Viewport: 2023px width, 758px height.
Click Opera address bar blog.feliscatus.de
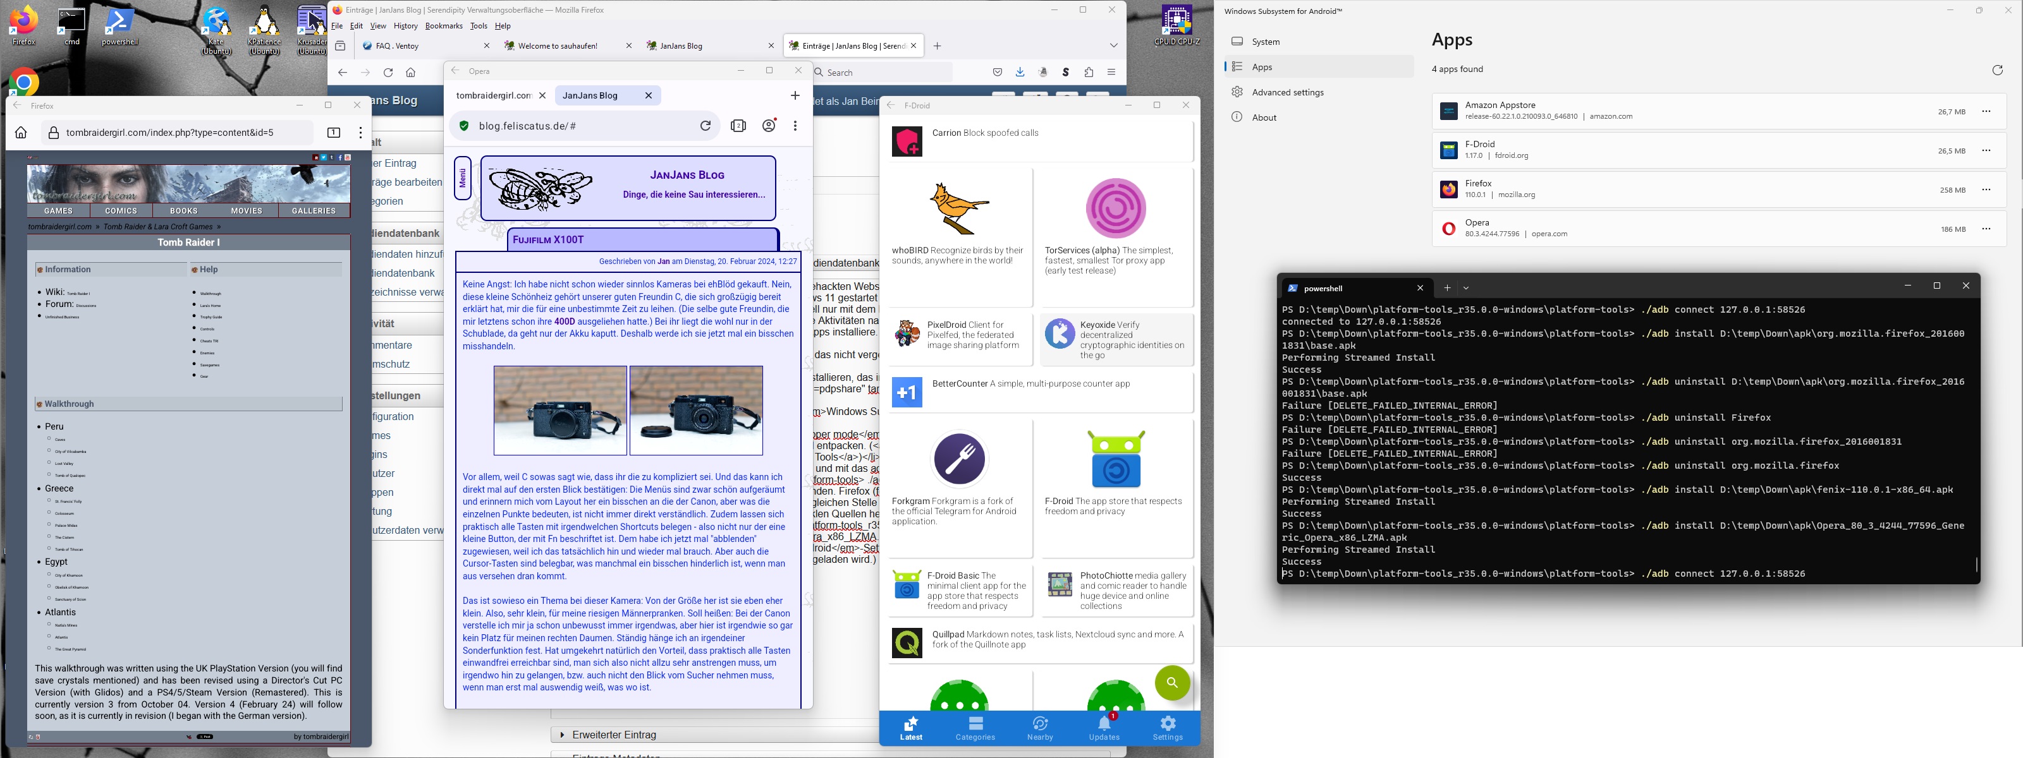pos(585,126)
